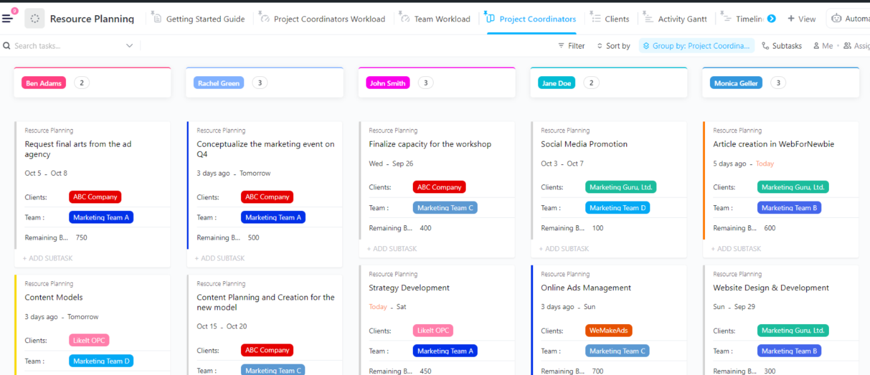The height and width of the screenshot is (375, 870).
Task: Click + View to add a new view
Action: [x=801, y=18]
